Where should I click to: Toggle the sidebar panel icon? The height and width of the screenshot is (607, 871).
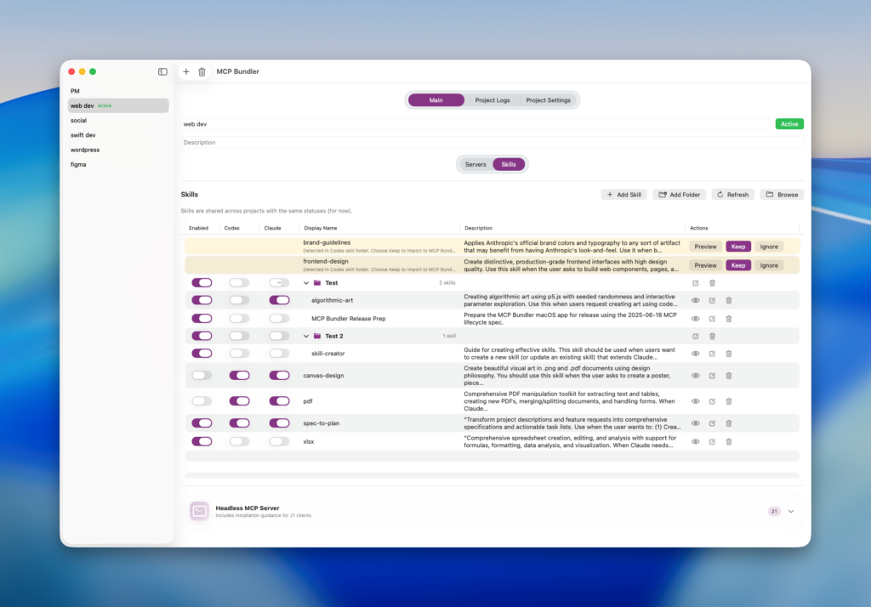(162, 72)
